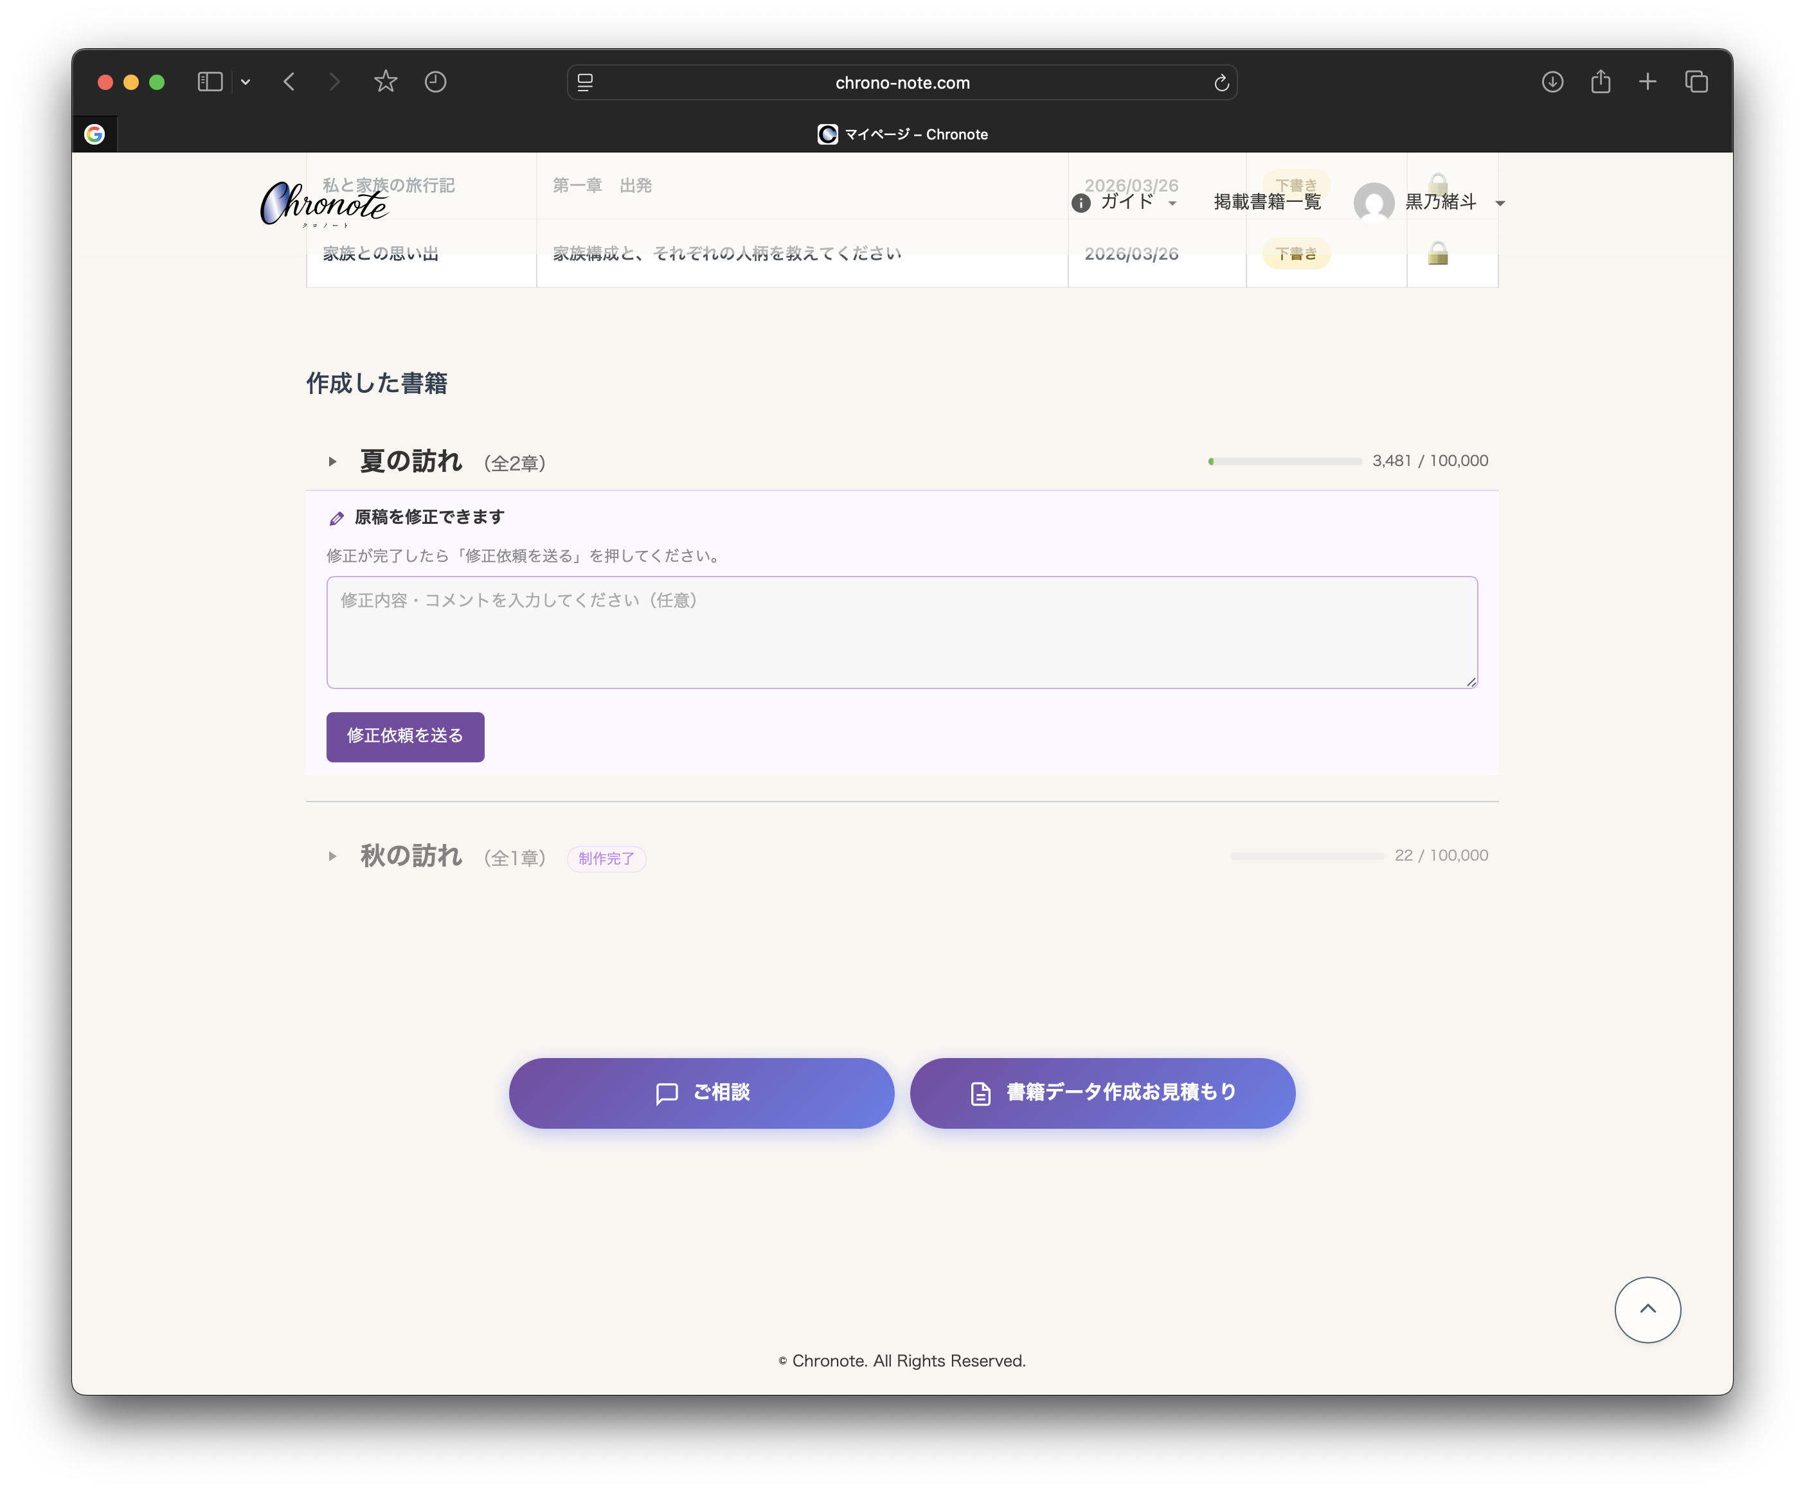Select 掲載書籍一覧 in the navigation
The width and height of the screenshot is (1805, 1490).
(x=1268, y=203)
